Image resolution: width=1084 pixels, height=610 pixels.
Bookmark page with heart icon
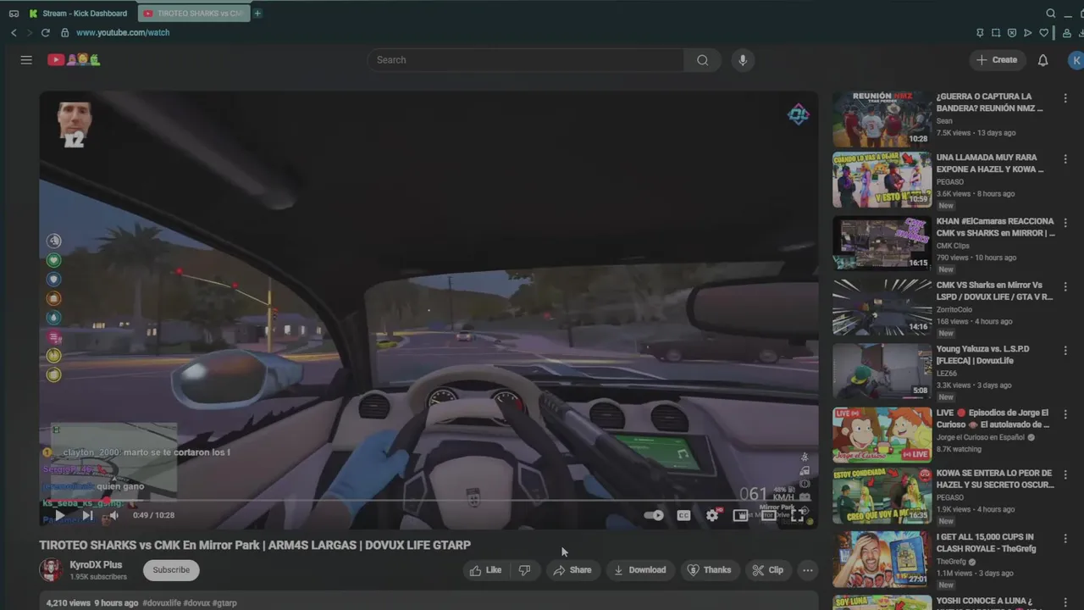pos(1044,33)
